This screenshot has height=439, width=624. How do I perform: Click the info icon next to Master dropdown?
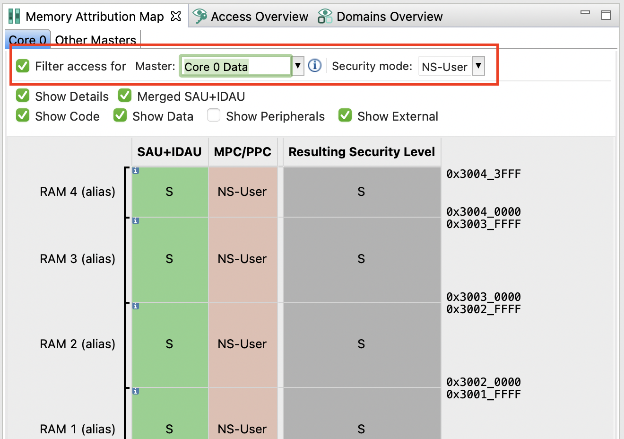tap(314, 66)
